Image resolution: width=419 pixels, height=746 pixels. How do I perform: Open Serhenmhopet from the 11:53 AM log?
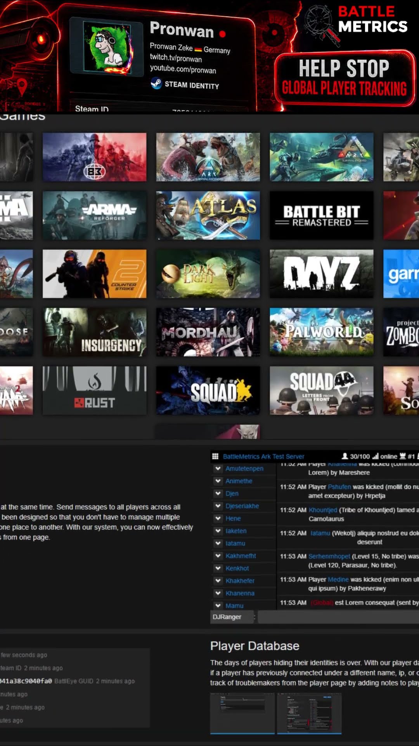(329, 556)
